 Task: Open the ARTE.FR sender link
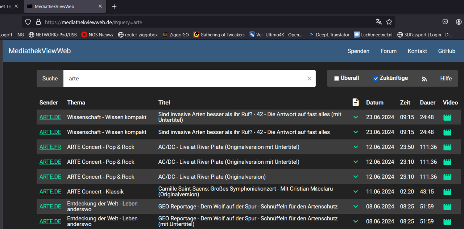[50, 147]
